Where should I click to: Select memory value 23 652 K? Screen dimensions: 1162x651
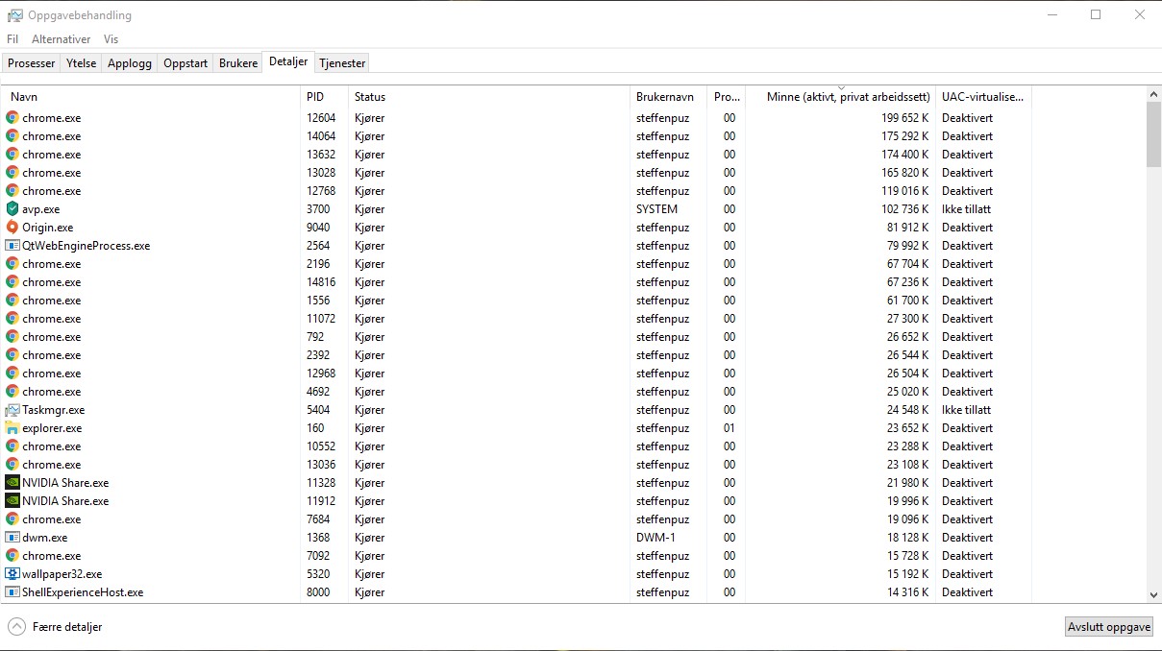coord(908,428)
